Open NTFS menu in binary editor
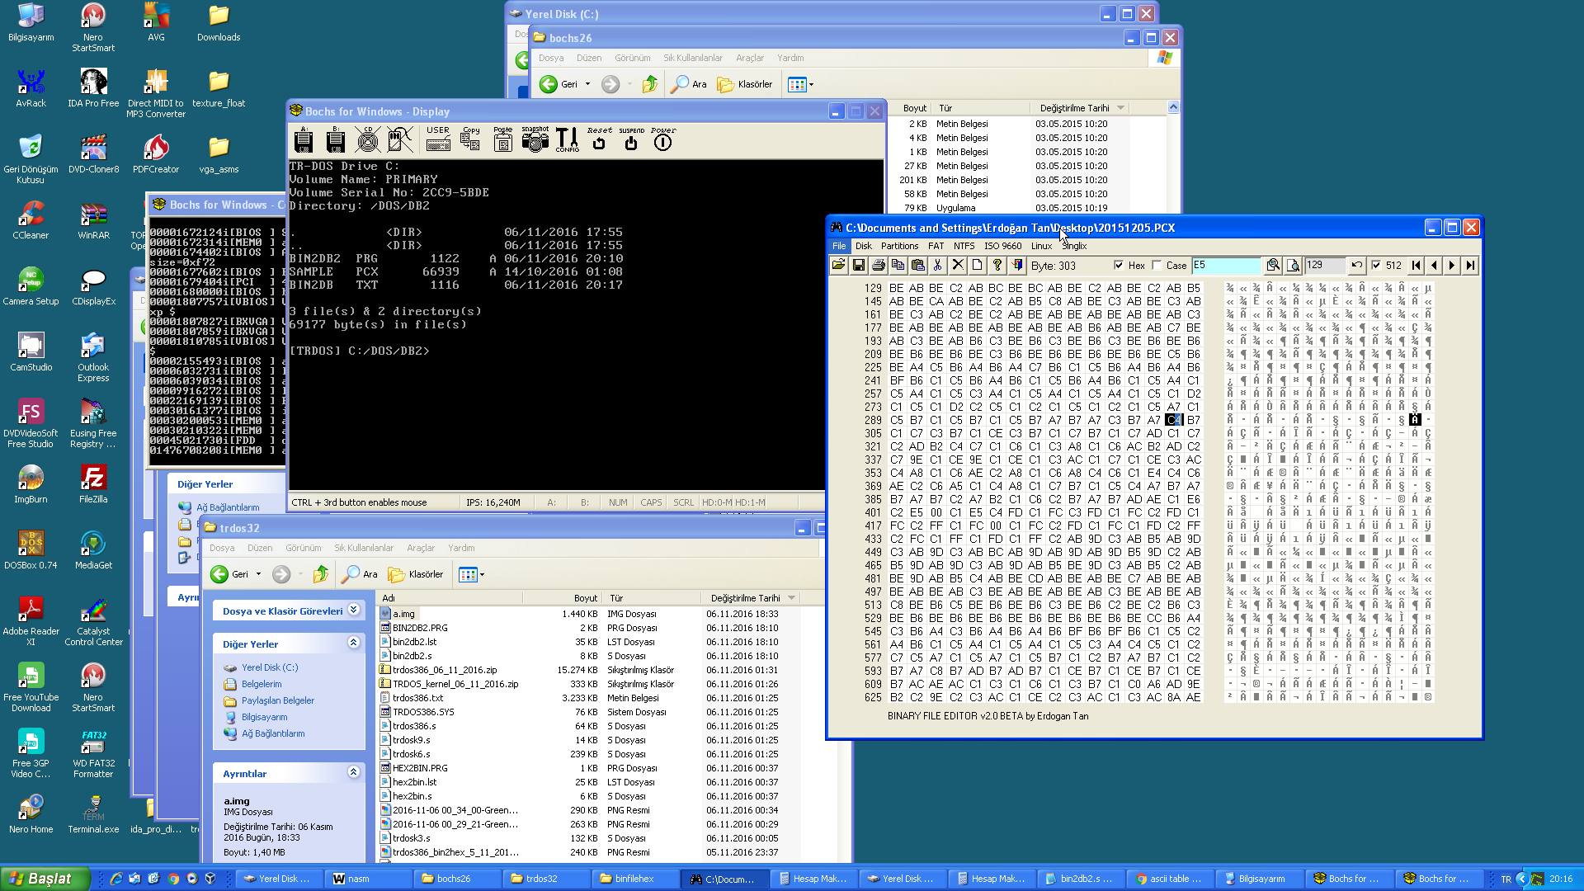This screenshot has height=891, width=1584. tap(964, 246)
